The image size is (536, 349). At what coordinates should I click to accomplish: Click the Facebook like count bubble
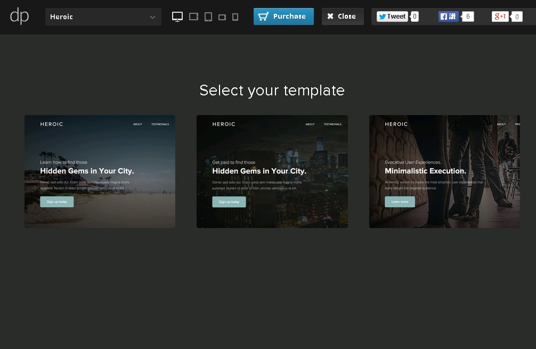468,17
